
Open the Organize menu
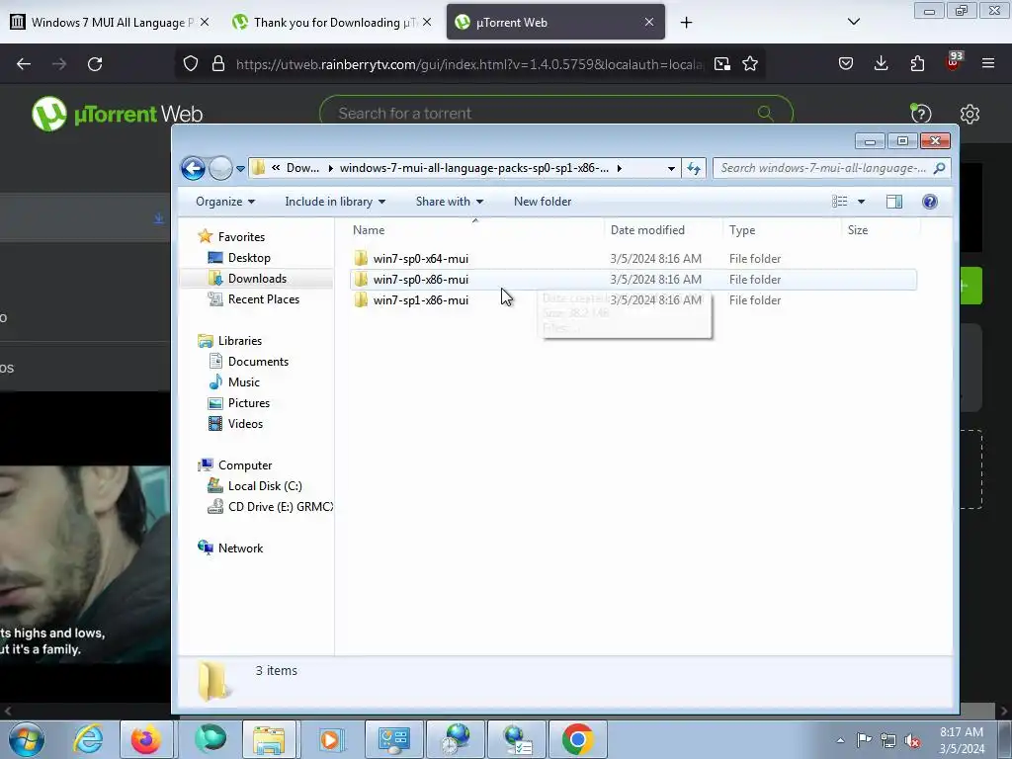click(224, 202)
